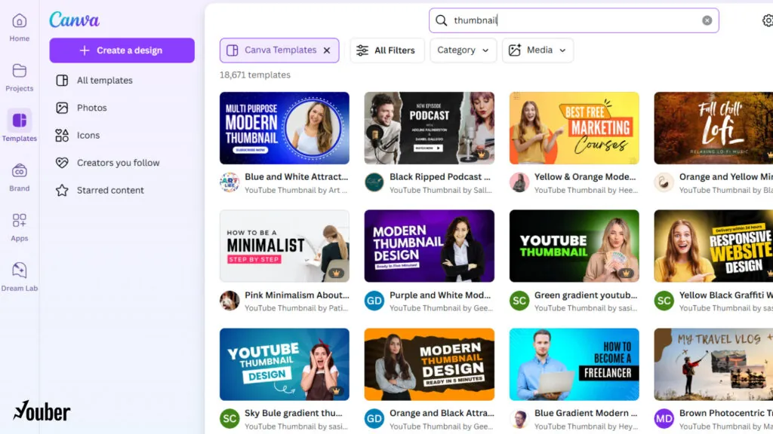This screenshot has height=434, width=773.
Task: Click avatar beside Blue Gradient Modern
Action: [x=519, y=419]
